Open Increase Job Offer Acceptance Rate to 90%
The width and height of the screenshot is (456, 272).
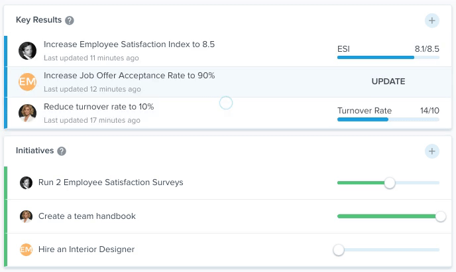(x=129, y=76)
